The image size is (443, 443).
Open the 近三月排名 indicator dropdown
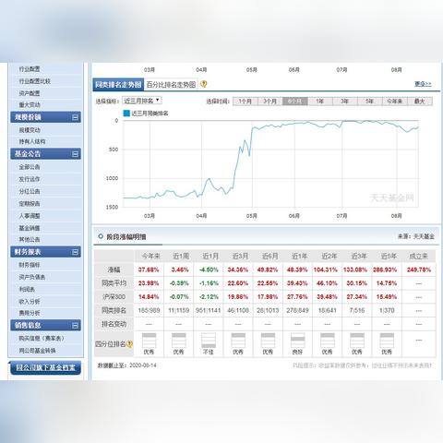[142, 101]
